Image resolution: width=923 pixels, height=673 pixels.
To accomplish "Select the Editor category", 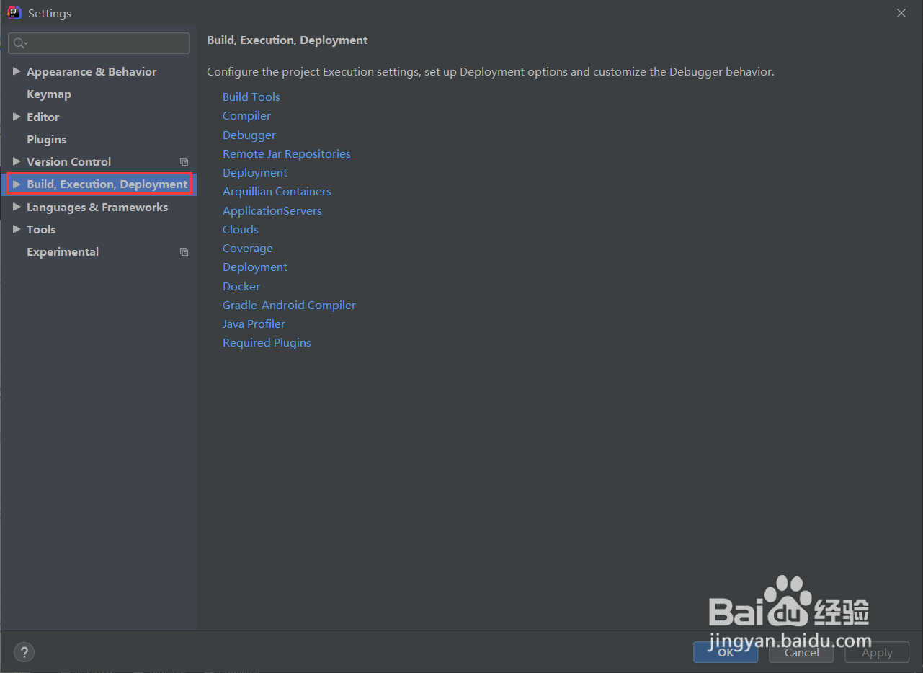I will (43, 117).
